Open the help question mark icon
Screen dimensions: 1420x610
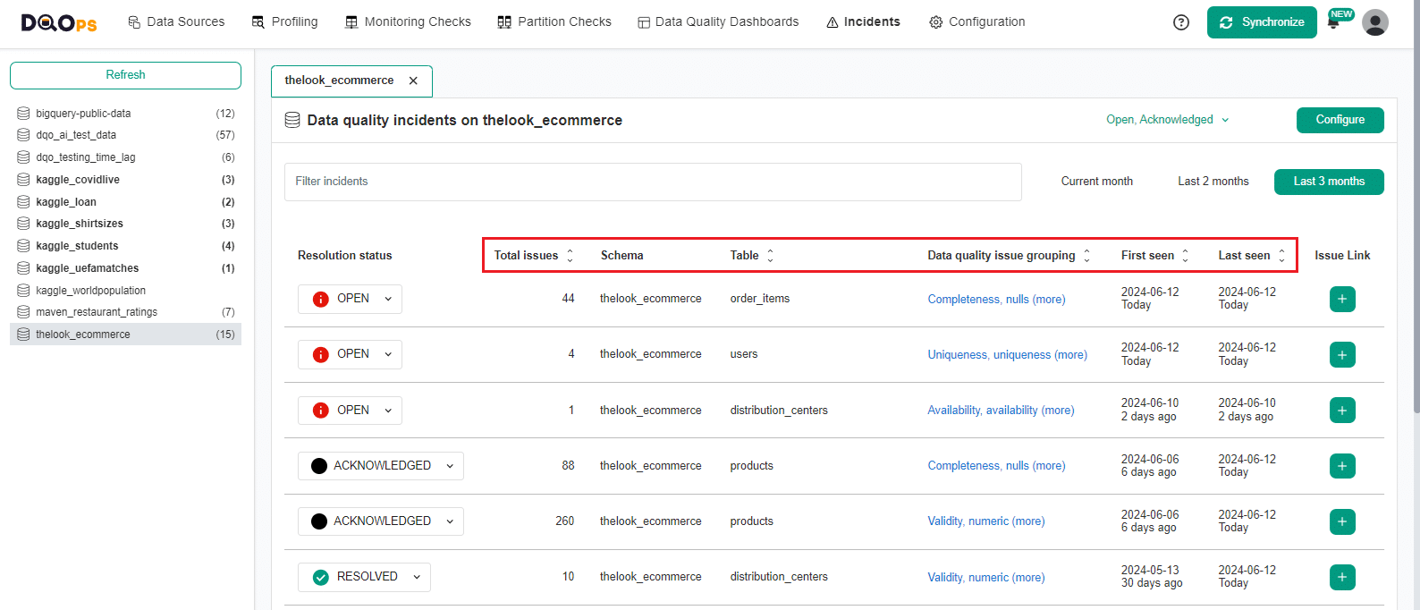click(1181, 22)
